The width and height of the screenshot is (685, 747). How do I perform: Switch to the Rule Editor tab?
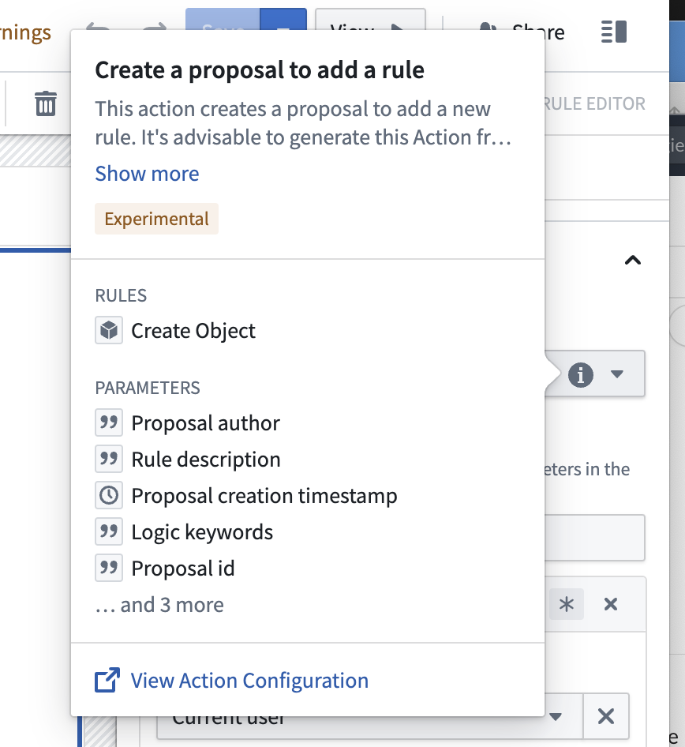pyautogui.click(x=593, y=103)
